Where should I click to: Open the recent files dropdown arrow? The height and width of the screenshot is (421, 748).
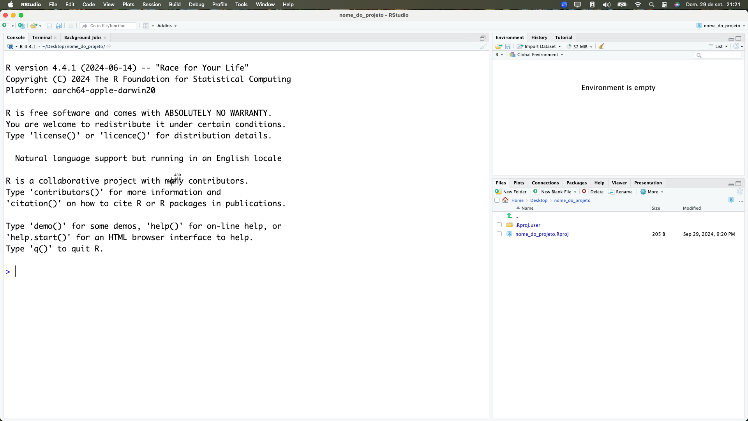41,26
